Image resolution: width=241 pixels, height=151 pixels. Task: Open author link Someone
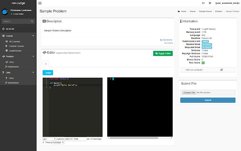[167, 40]
